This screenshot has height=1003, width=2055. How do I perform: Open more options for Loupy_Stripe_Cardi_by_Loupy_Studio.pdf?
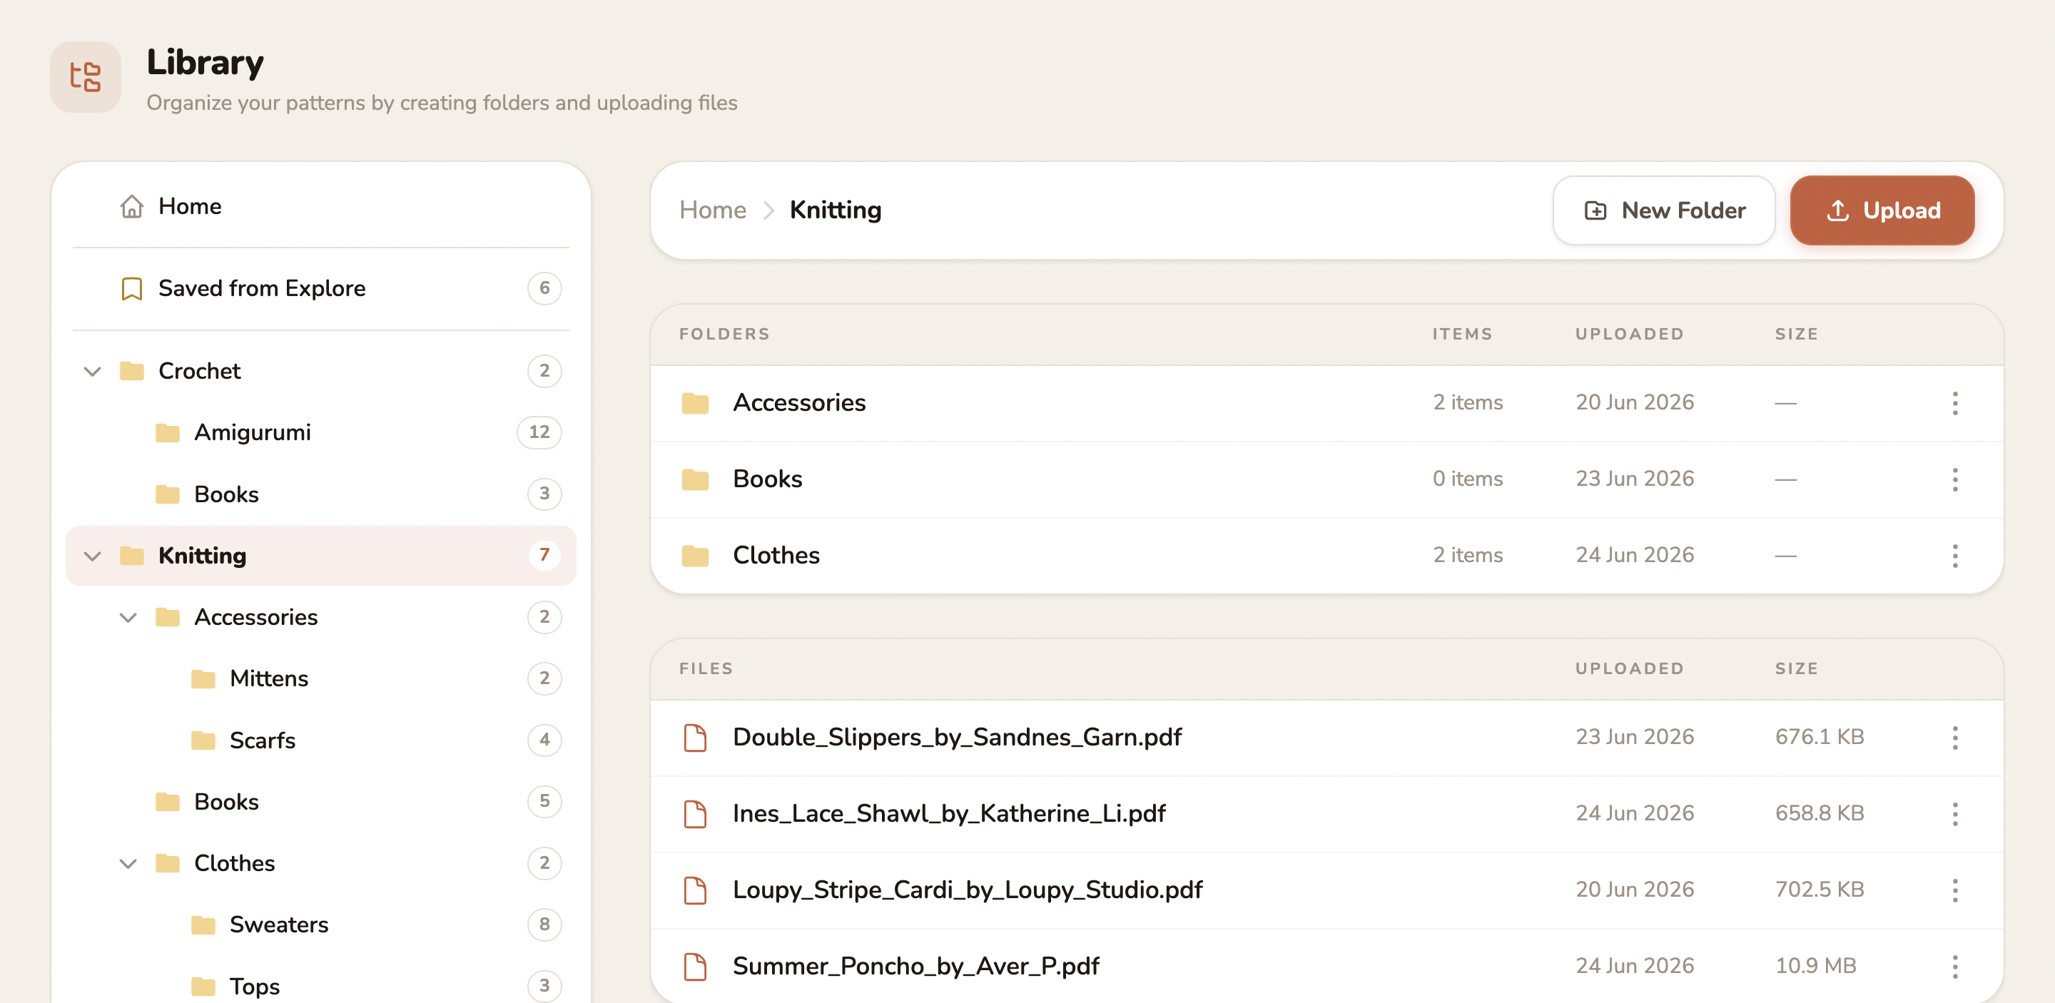pyautogui.click(x=1954, y=890)
